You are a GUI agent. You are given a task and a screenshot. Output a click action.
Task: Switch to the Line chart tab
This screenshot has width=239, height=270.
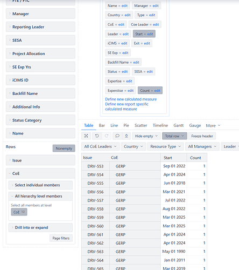pyautogui.click(x=114, y=125)
